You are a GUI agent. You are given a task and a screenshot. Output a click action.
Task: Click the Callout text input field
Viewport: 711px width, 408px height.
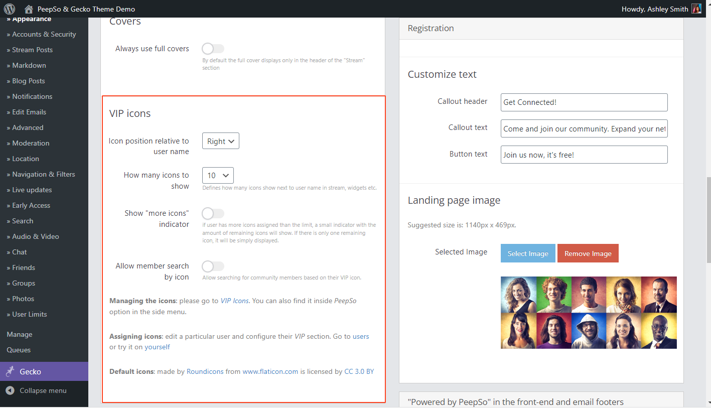point(584,128)
